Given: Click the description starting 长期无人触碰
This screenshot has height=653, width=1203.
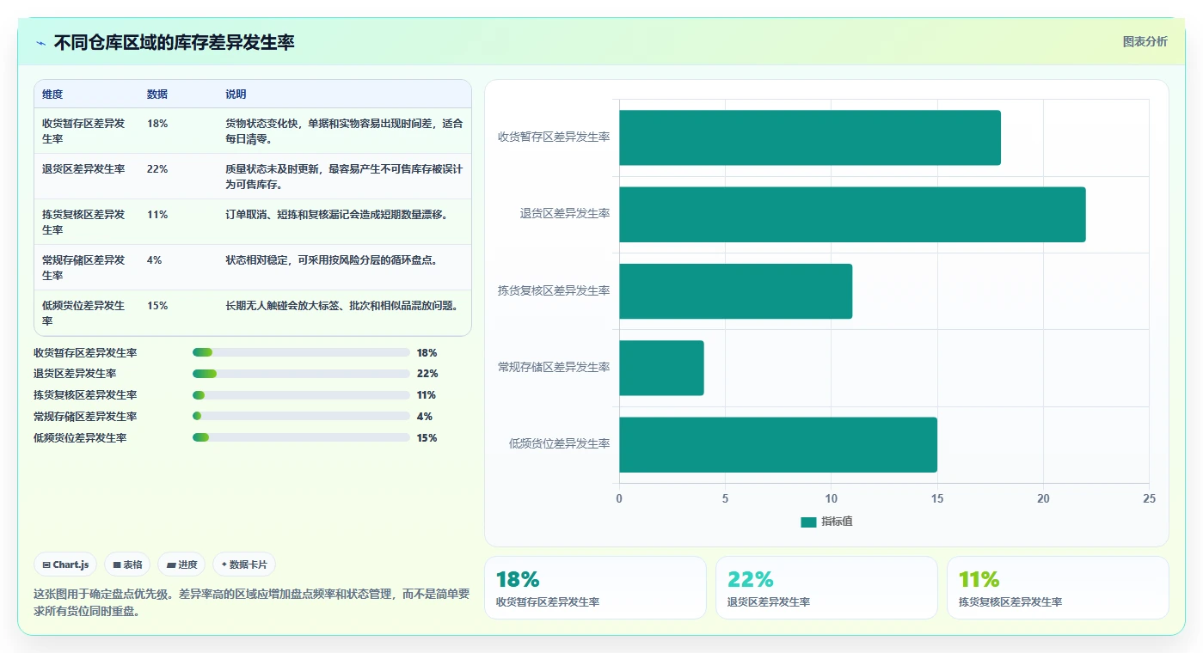Looking at the screenshot, I should [341, 306].
